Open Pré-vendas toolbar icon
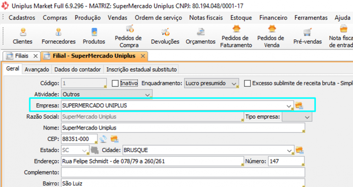The height and width of the screenshot is (187, 353). (x=308, y=36)
